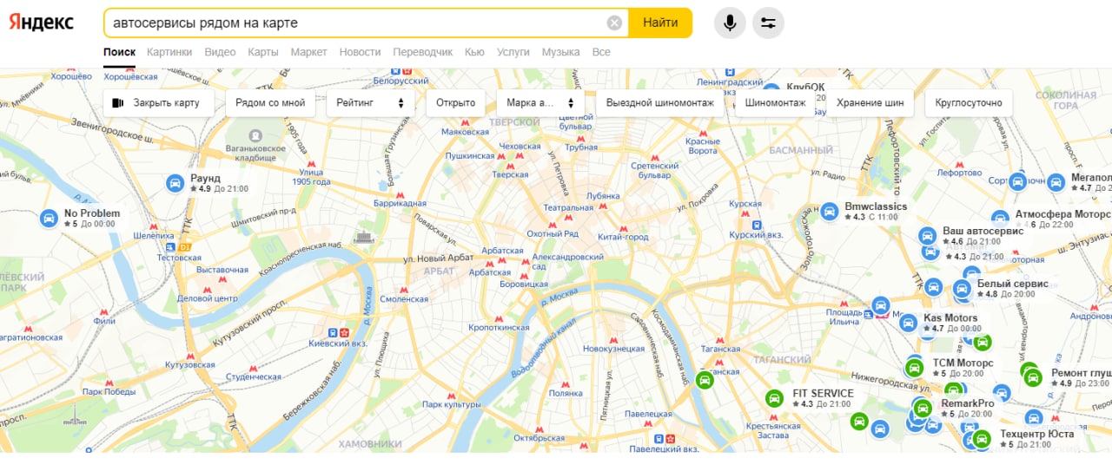Click the Деловой центр station label
Screen dimensions: 1112x471
[208, 298]
